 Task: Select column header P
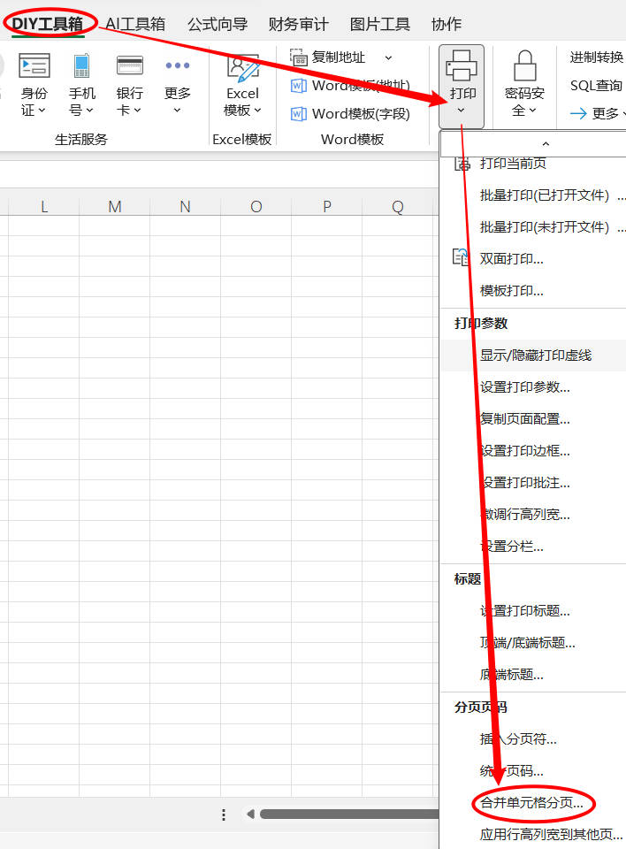click(326, 207)
